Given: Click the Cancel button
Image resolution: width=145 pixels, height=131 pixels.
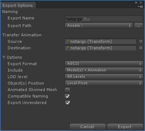Looking at the screenshot, I should pos(88,127).
